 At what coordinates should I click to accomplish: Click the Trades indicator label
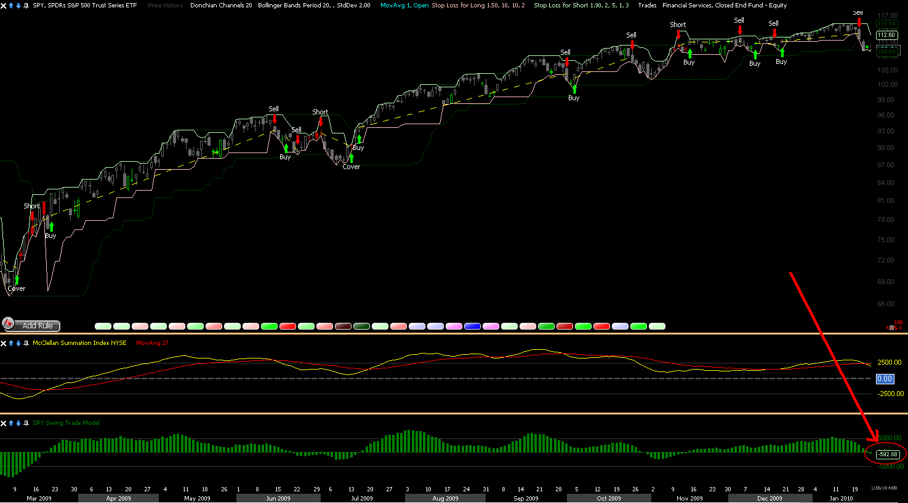tap(647, 6)
